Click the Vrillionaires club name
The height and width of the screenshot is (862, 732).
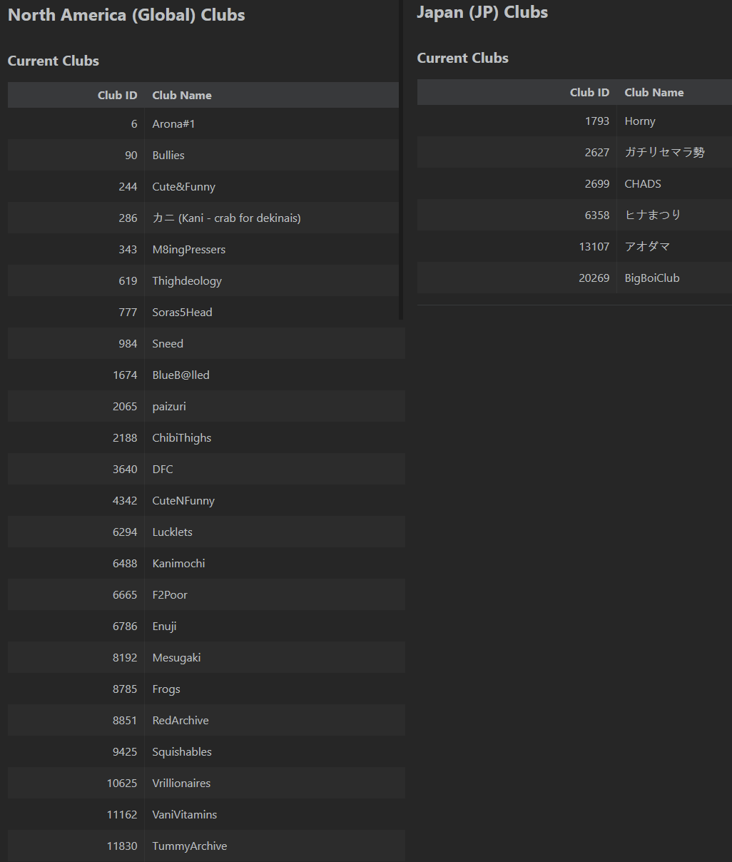pos(181,783)
